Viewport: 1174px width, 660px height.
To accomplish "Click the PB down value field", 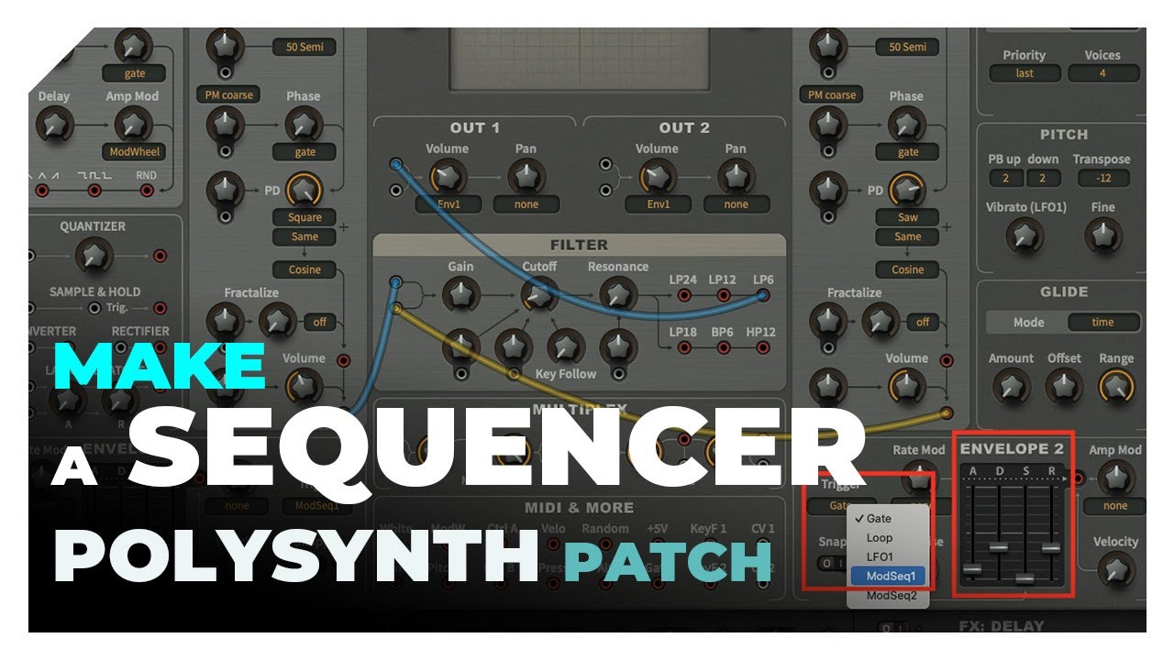I will (1044, 178).
